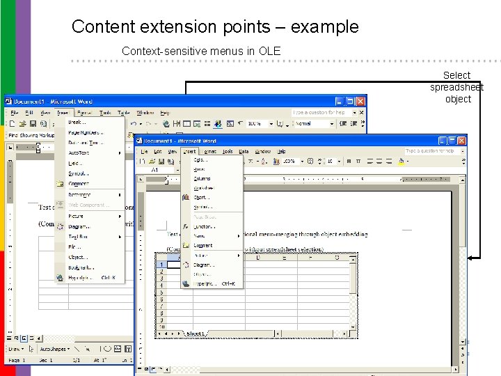Select row 5 header in embedded spreadsheet
The width and height of the screenshot is (501, 376).
[x=161, y=292]
